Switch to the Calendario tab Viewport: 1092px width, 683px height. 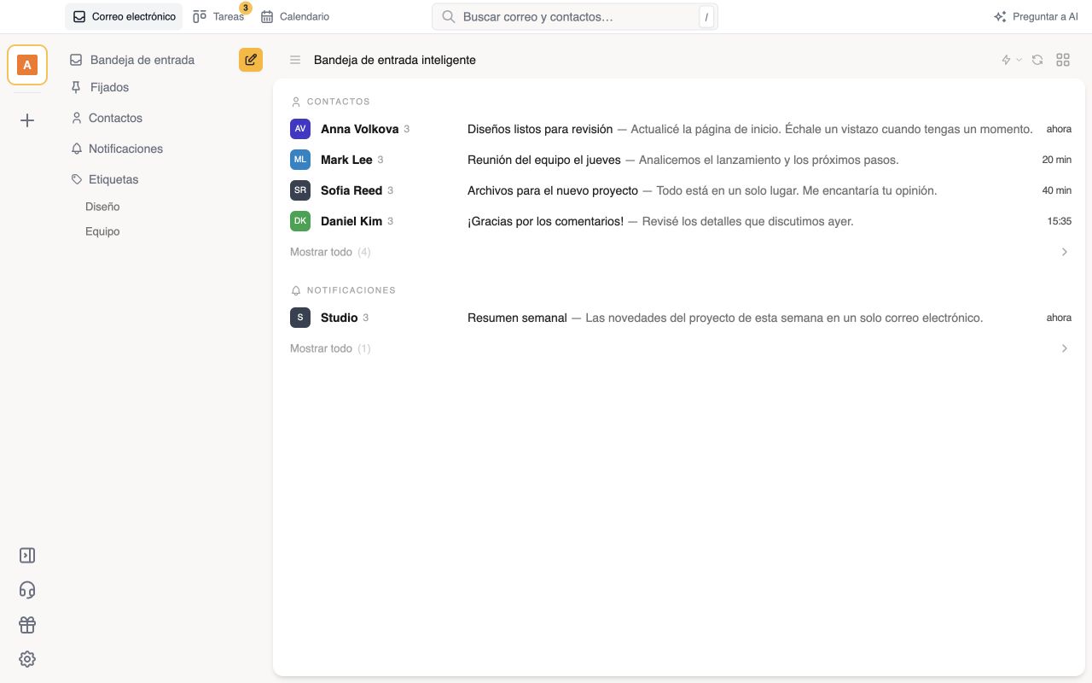(x=295, y=16)
